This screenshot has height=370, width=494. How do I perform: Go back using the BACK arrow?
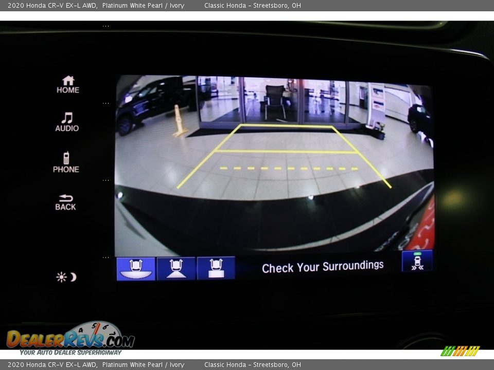point(65,202)
